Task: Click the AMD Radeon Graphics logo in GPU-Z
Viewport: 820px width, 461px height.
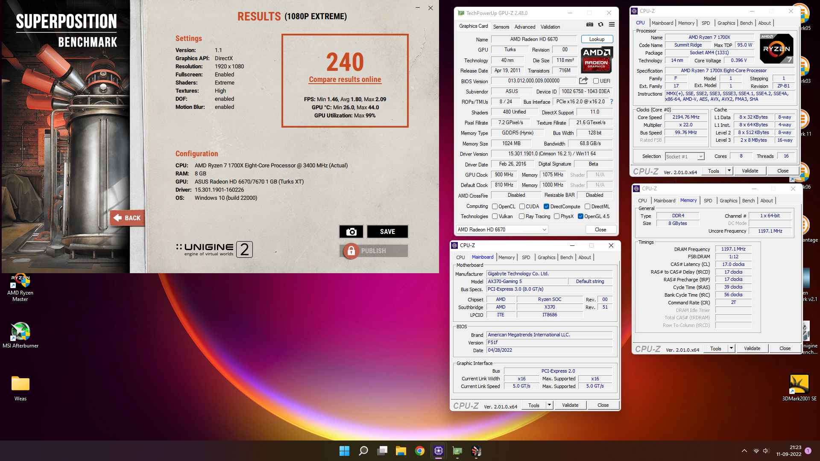Action: [x=596, y=60]
